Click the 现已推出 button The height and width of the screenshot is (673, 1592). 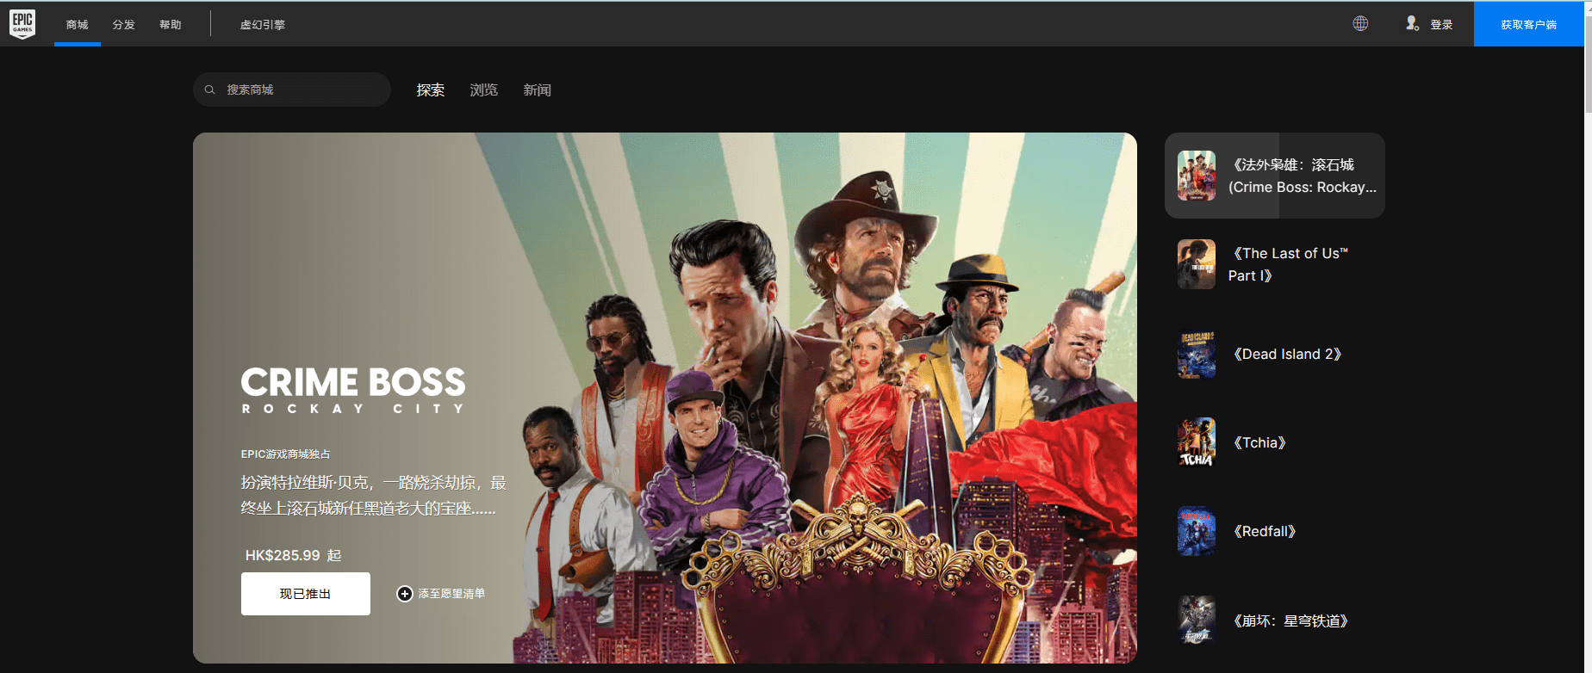point(306,594)
